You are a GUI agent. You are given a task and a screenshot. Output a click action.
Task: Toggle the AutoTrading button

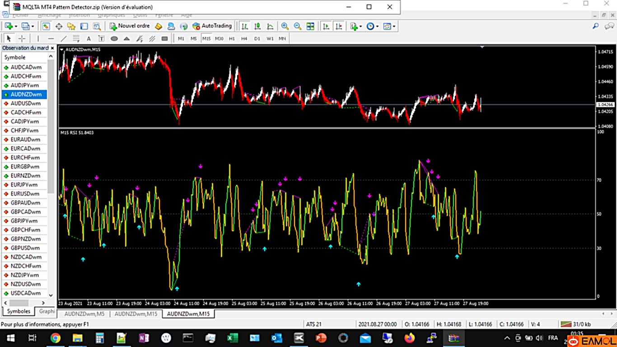[212, 26]
